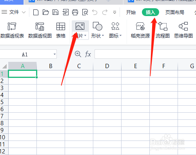Open 稻壳资源 resources
The image size is (196, 155).
[140, 30]
